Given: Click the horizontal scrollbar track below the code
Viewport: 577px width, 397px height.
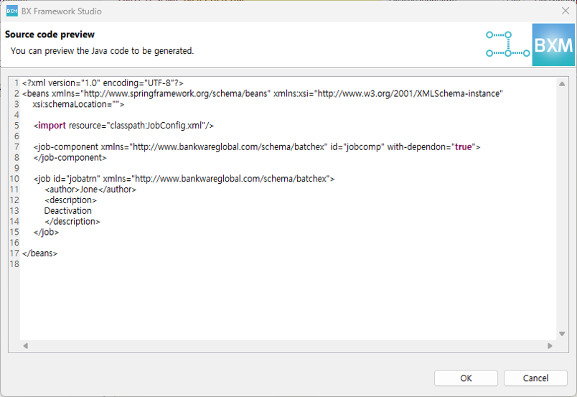Looking at the screenshot, I should (287, 346).
